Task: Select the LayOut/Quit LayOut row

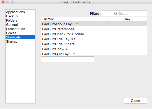Action: [x=94, y=54]
